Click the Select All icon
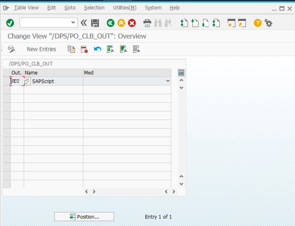The width and height of the screenshot is (295, 226). [110, 49]
